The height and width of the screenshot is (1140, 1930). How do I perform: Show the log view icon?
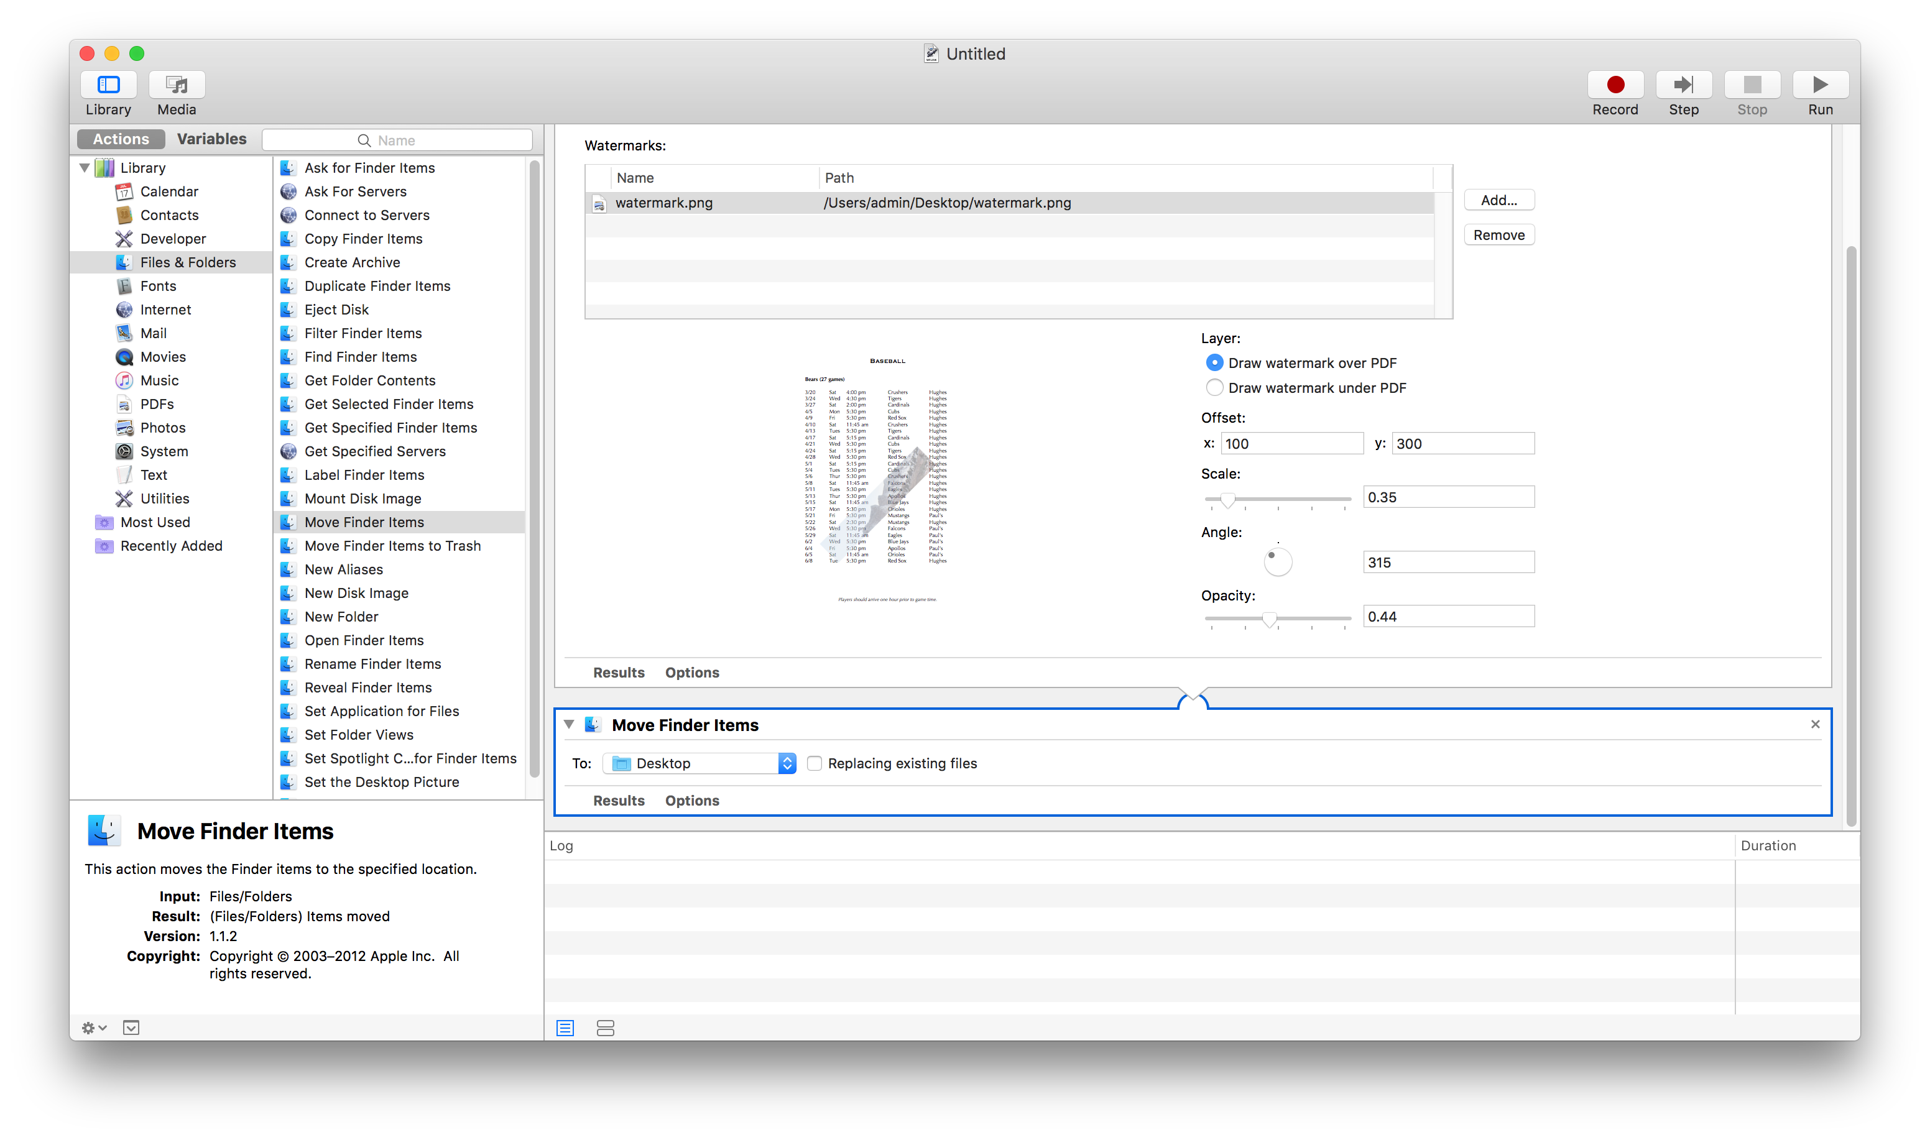[x=565, y=1028]
